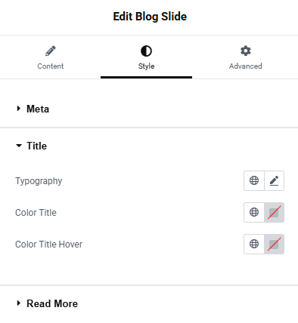Expand the Read More section arrow
Viewport: 298px width, 323px height.
pos(18,303)
